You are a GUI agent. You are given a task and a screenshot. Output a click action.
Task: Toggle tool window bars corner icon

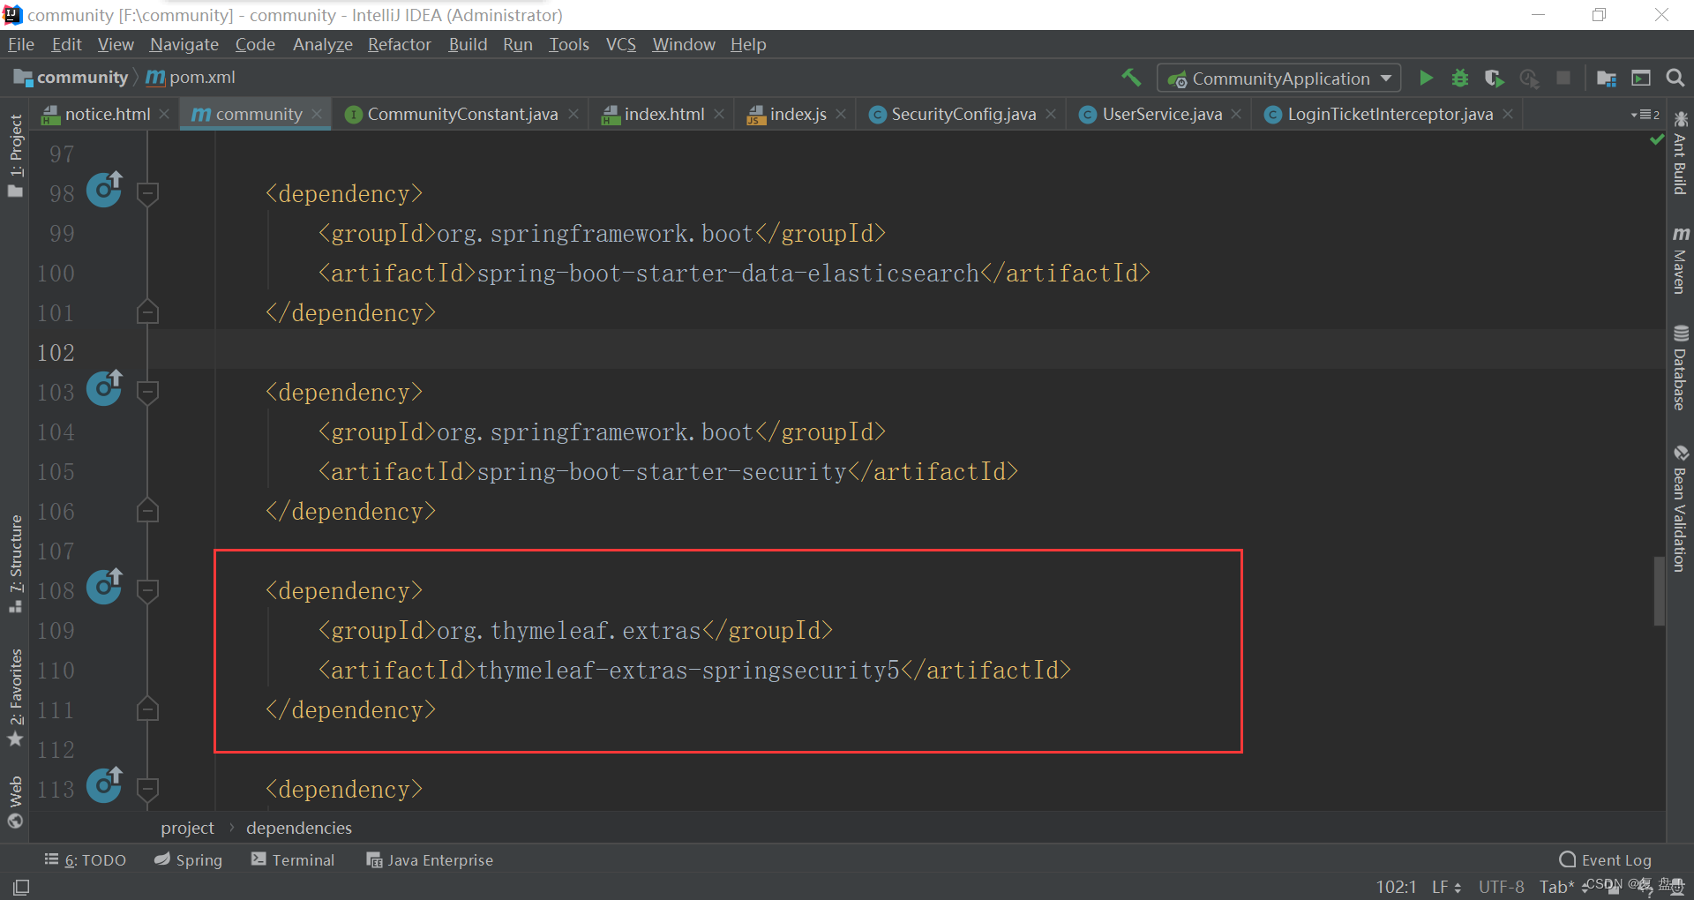(x=21, y=887)
